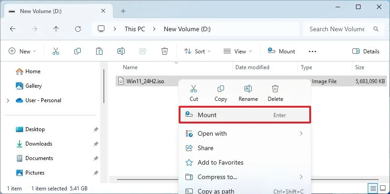The width and height of the screenshot is (390, 194).
Task: Choose Add to Favorites
Action: pos(245,162)
